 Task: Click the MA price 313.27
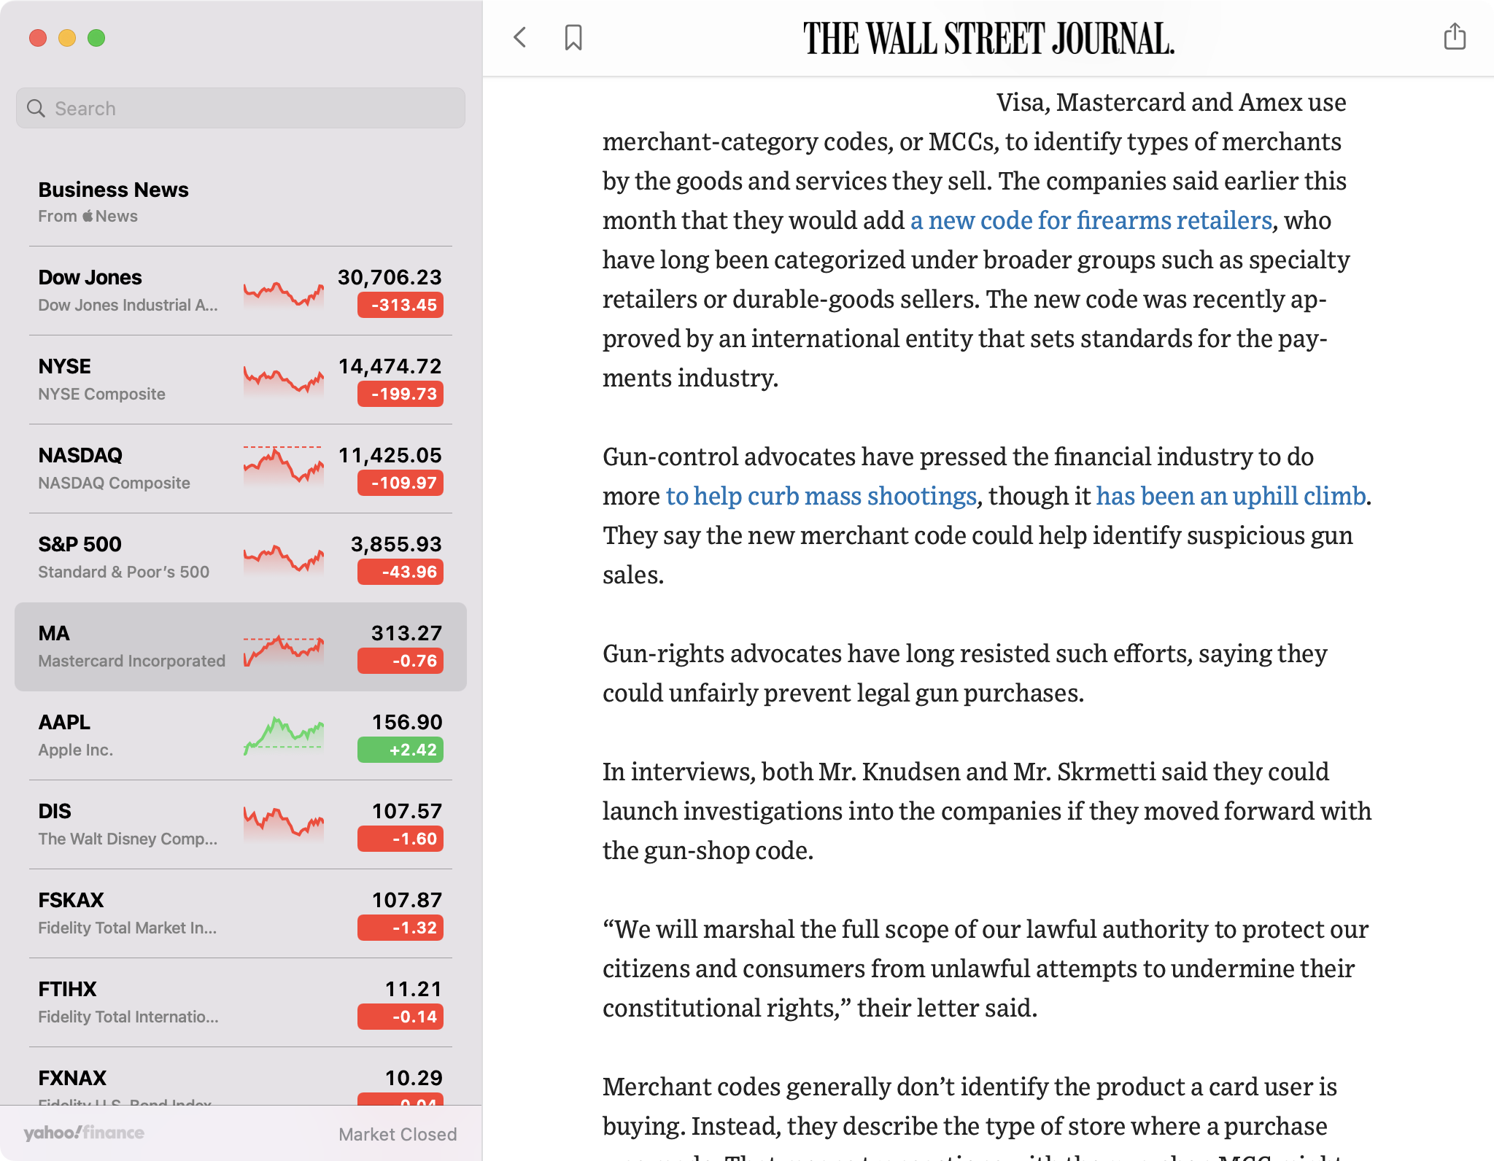pos(407,633)
